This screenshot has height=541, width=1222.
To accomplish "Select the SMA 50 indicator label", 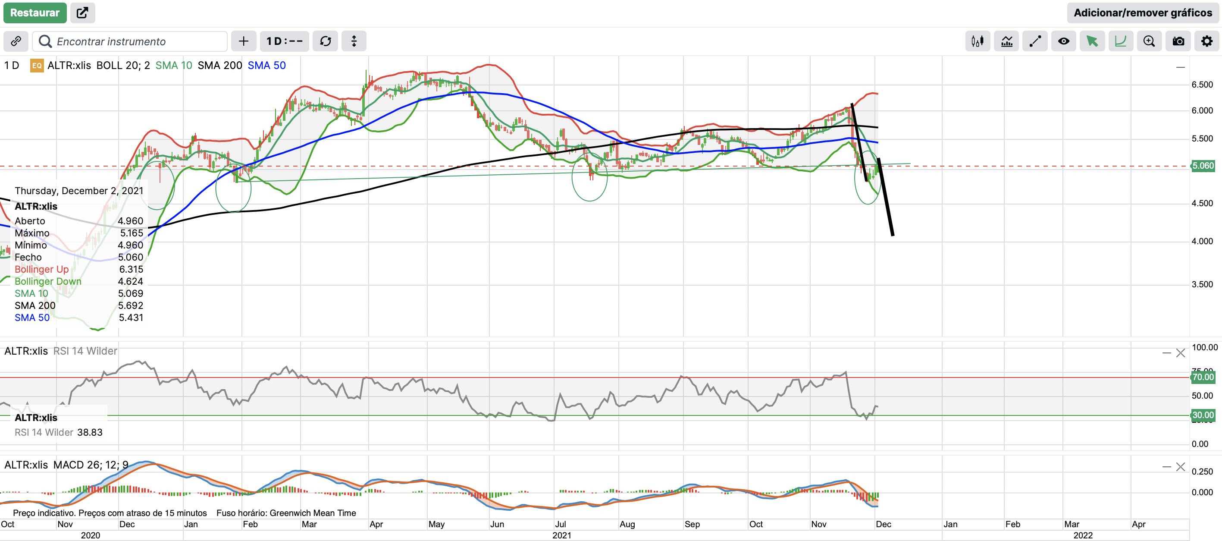I will (266, 66).
